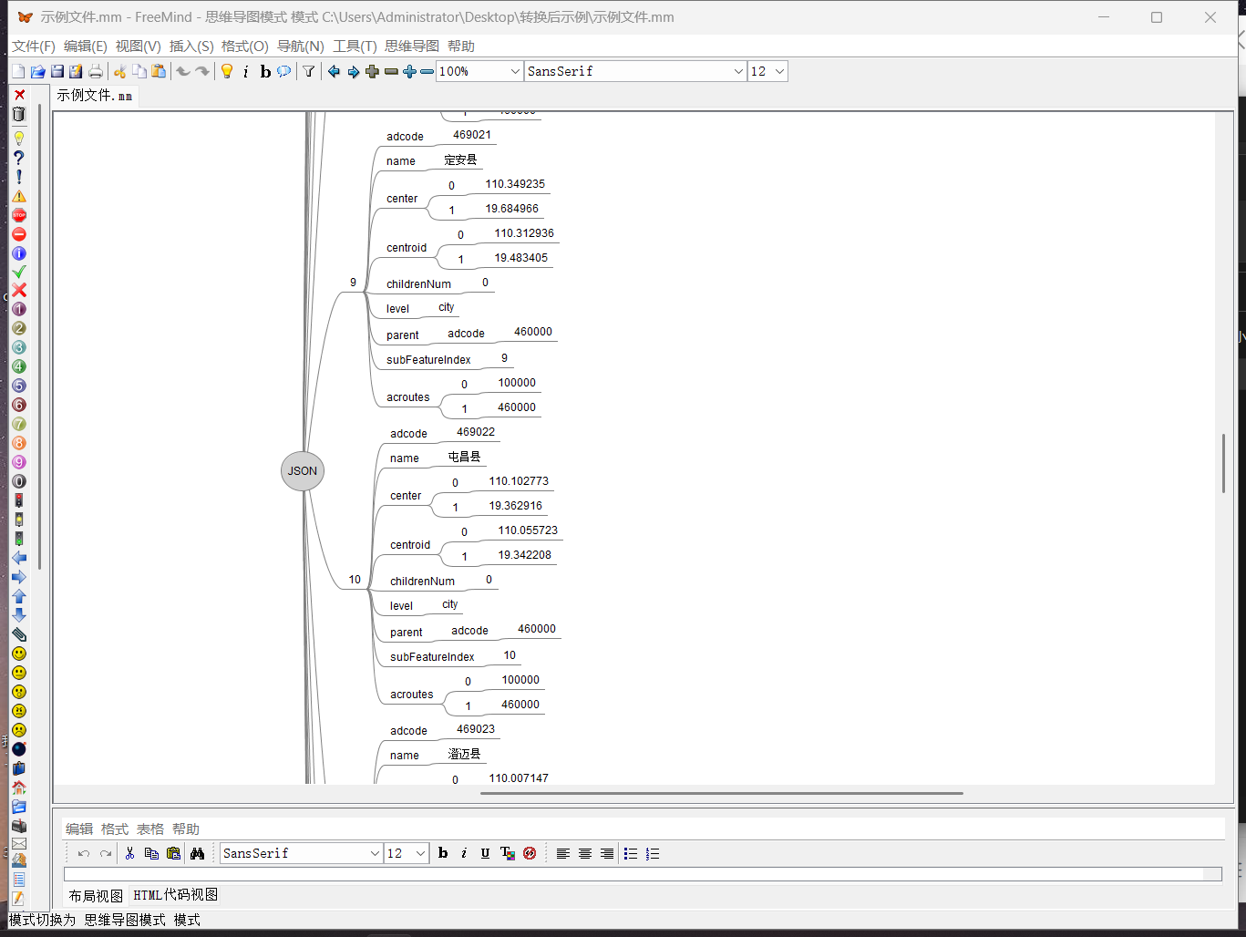
Task: Open the 100% zoom dropdown
Action: (x=513, y=71)
